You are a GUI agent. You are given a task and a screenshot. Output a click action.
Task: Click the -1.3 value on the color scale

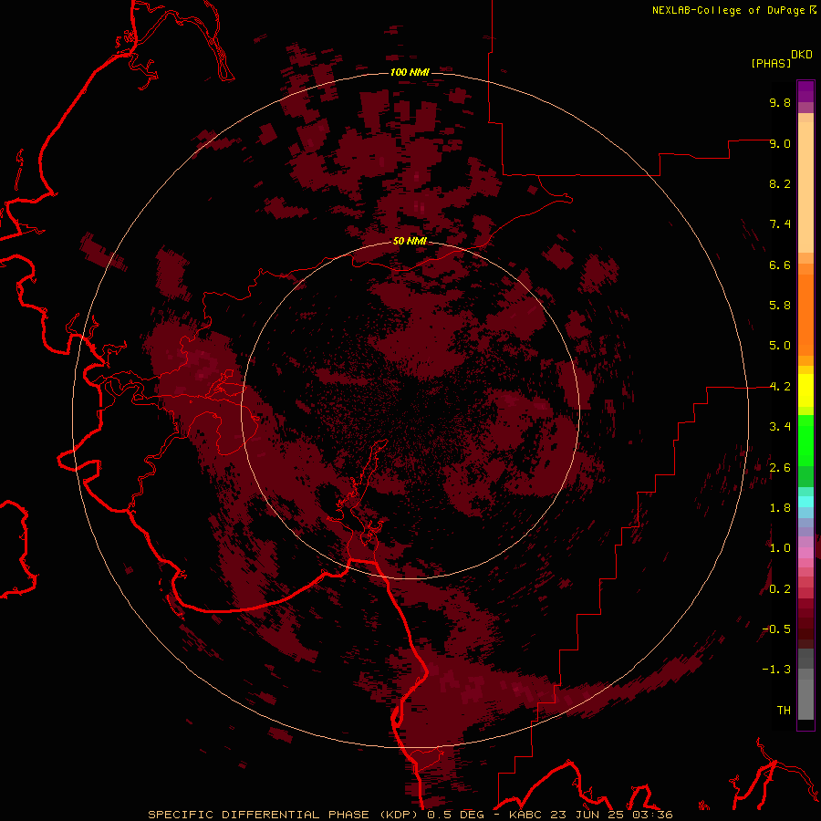(776, 670)
